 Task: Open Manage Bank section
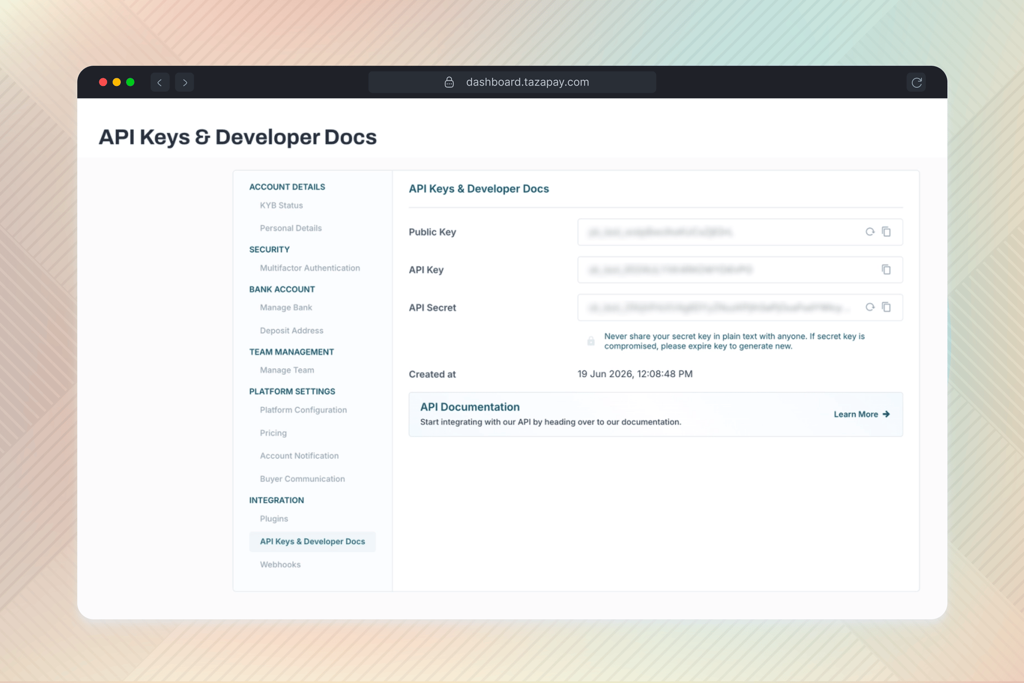click(286, 308)
